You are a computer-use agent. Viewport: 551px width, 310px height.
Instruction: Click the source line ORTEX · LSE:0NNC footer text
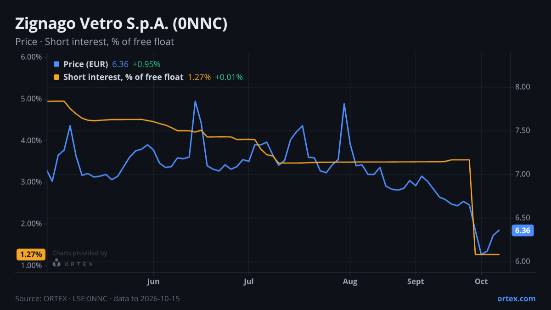point(97,299)
